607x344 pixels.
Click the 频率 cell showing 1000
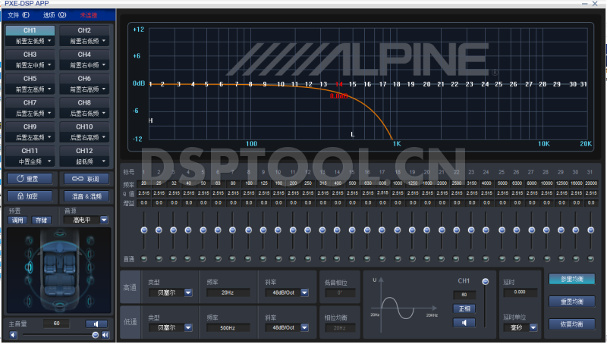[x=397, y=183]
